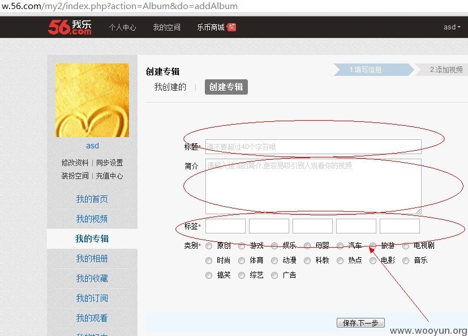Select 动漫 category radio button
468x336 pixels.
tap(274, 261)
